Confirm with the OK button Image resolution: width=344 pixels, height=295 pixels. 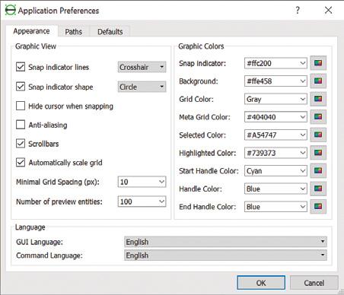tap(261, 283)
